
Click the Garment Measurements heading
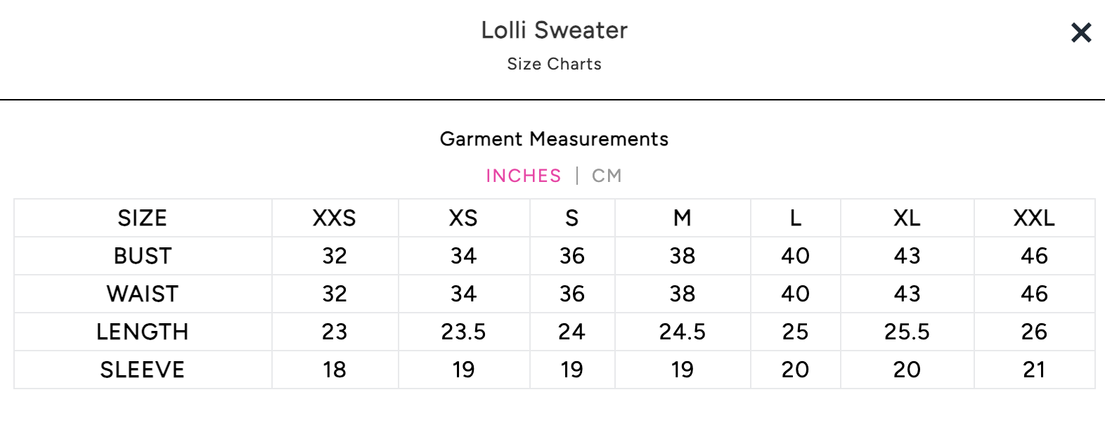(554, 139)
